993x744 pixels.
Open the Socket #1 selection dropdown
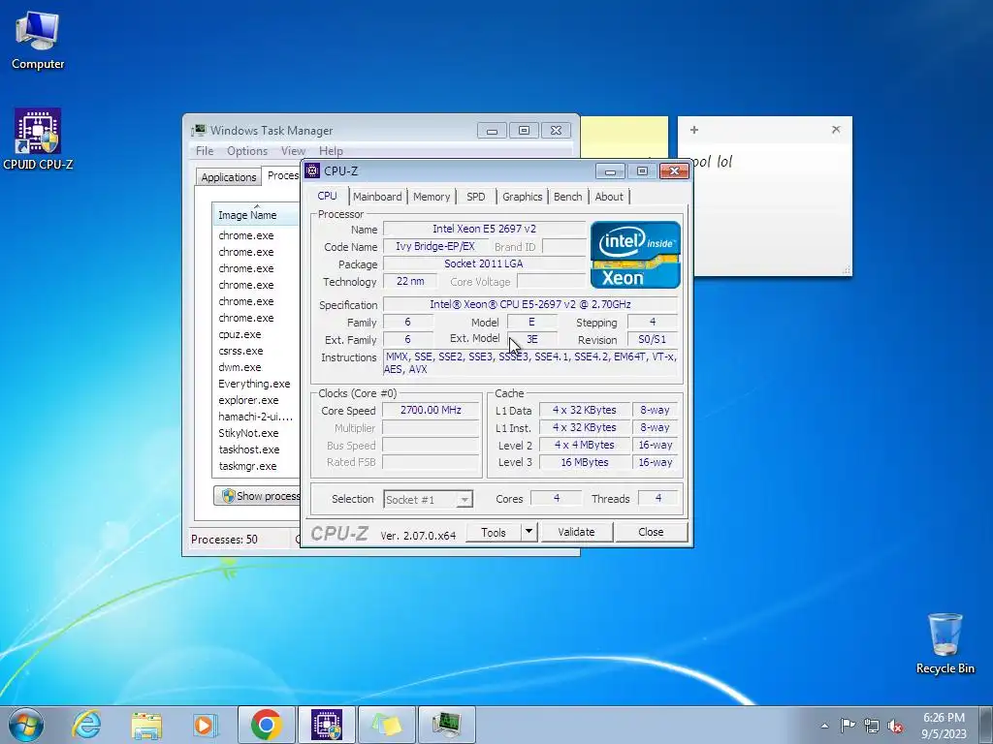[428, 499]
